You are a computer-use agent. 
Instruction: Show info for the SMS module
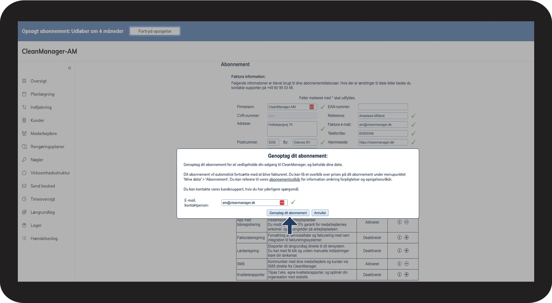399,264
